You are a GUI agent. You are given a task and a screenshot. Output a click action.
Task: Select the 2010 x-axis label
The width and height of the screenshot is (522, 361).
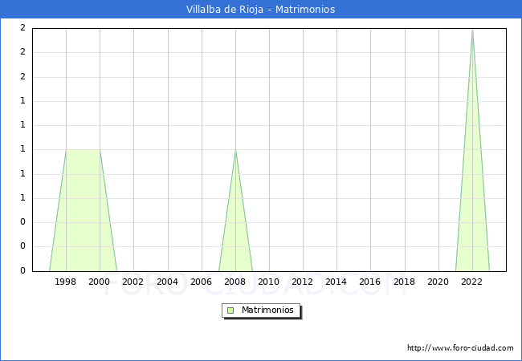[x=269, y=282]
